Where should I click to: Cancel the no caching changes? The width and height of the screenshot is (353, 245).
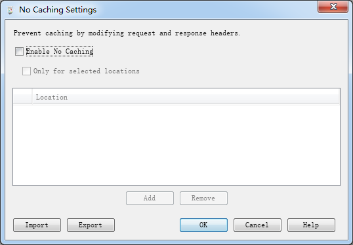257,225
